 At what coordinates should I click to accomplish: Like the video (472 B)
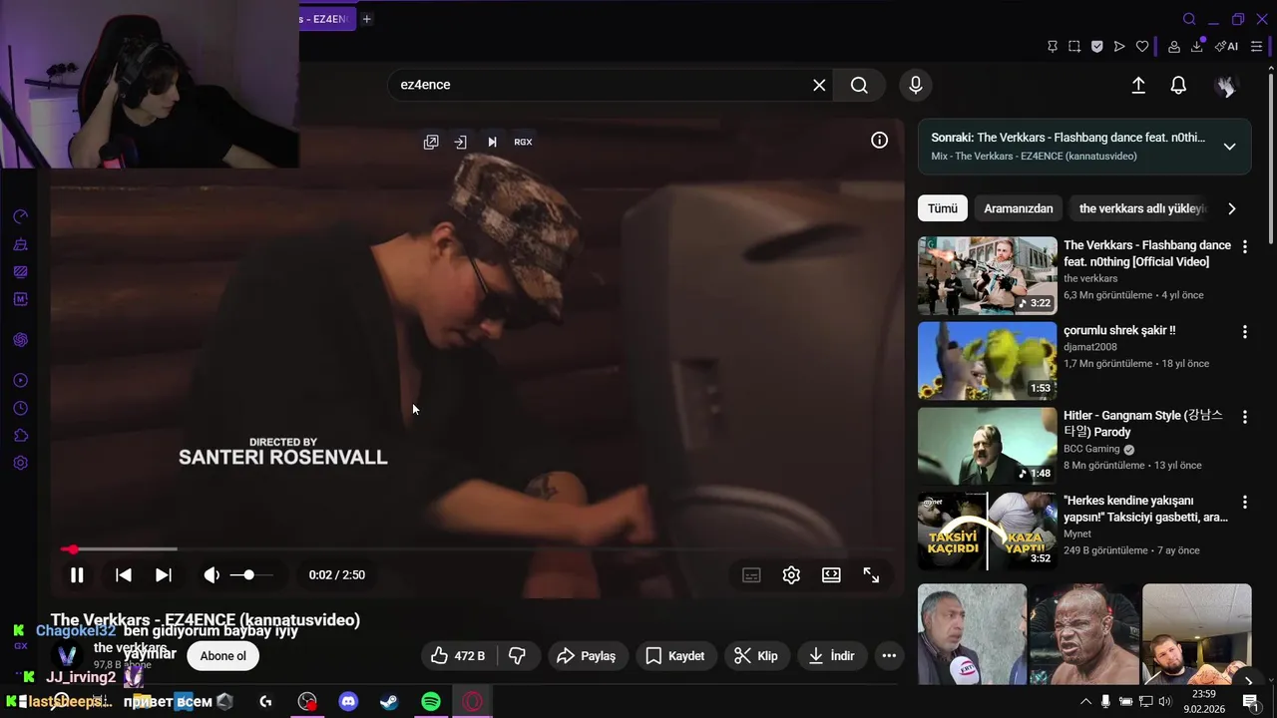(x=458, y=656)
